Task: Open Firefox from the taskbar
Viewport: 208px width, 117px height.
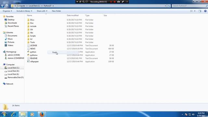Action: pyautogui.click(x=42, y=114)
